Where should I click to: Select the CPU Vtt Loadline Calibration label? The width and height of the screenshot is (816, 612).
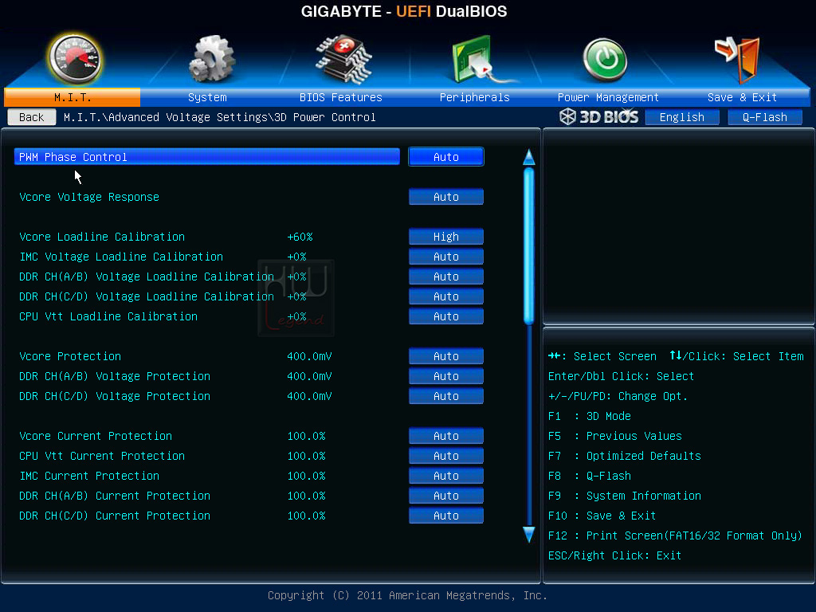108,316
